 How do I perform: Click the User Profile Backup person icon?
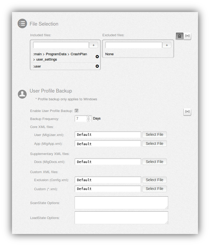coord(22,94)
